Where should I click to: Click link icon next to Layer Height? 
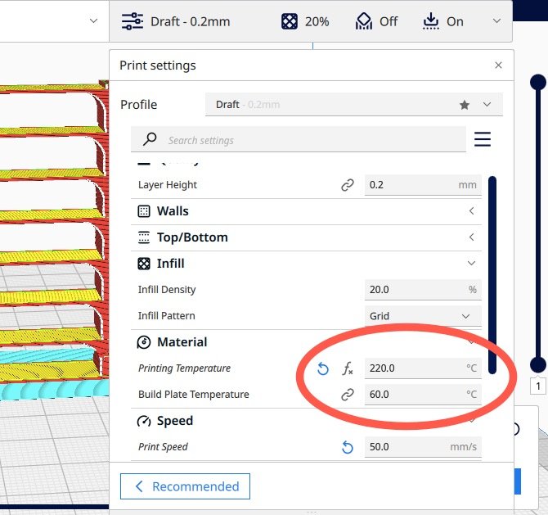coord(348,185)
